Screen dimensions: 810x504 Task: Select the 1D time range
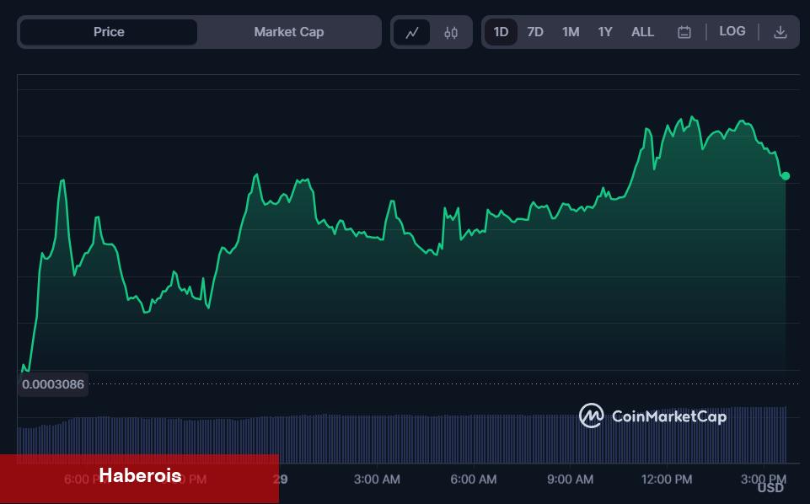pyautogui.click(x=501, y=32)
